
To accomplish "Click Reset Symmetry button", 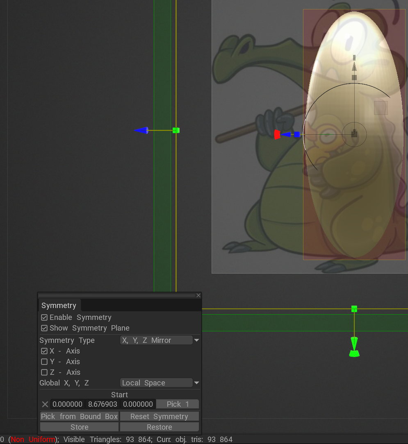I will [159, 417].
